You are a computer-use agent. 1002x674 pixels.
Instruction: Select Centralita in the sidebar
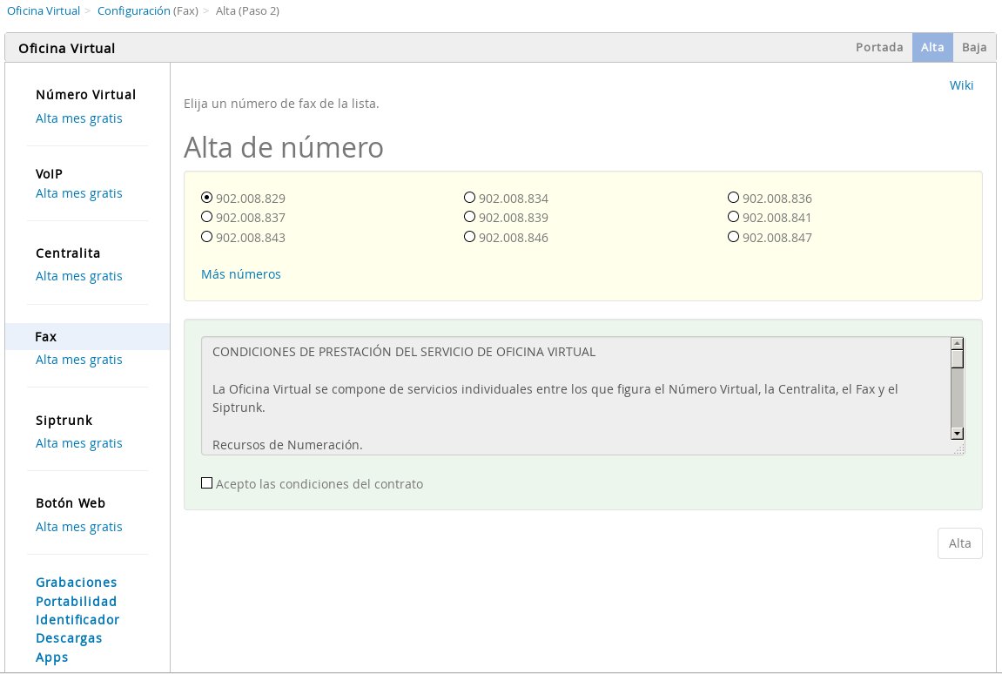[x=68, y=253]
